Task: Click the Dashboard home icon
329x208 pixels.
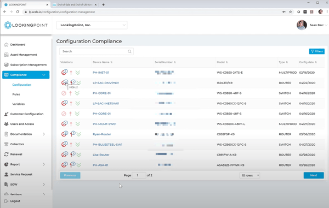Action: [x=6, y=44]
